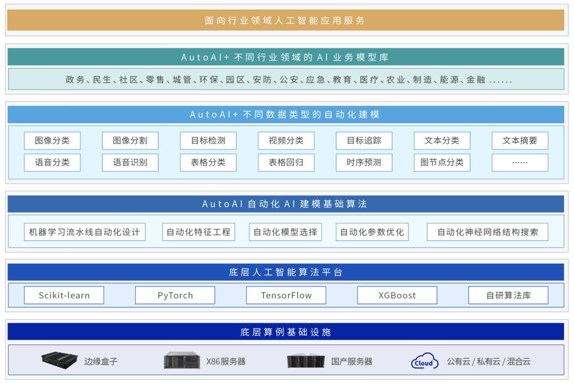Click the PyTorch box
Screen dimensions: 574x386
pos(175,295)
